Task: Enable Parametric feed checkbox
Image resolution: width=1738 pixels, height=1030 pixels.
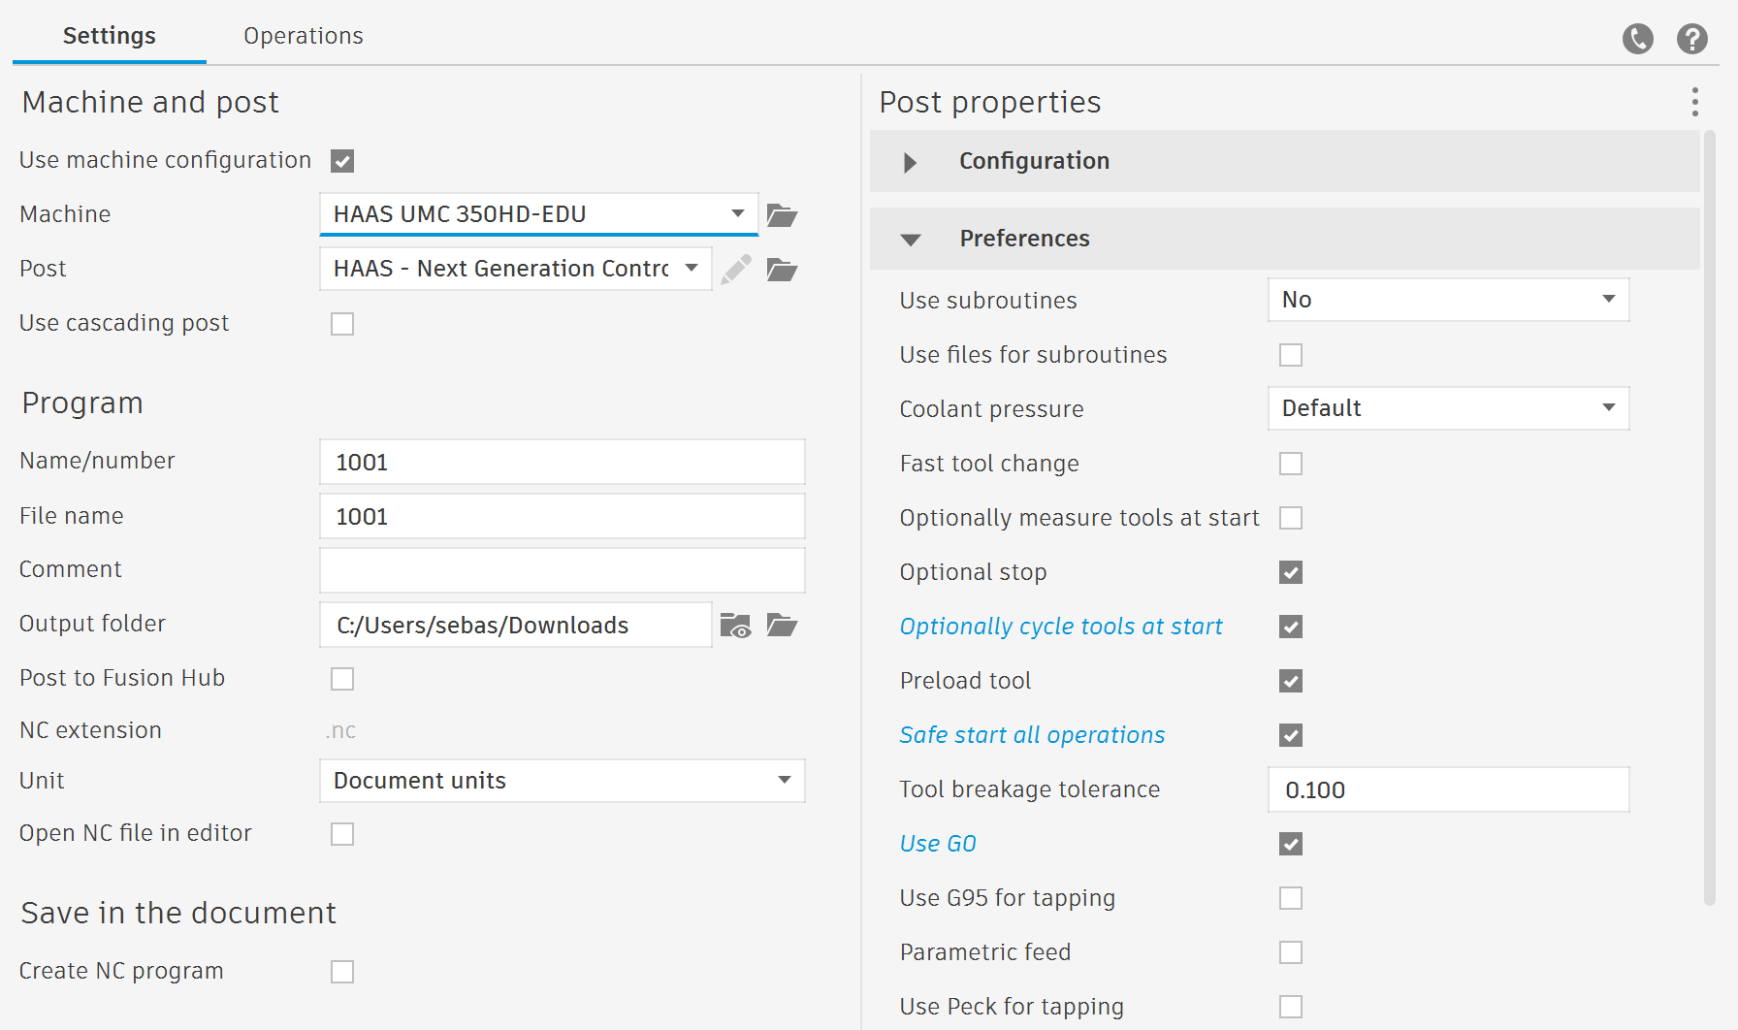Action: [1291, 952]
